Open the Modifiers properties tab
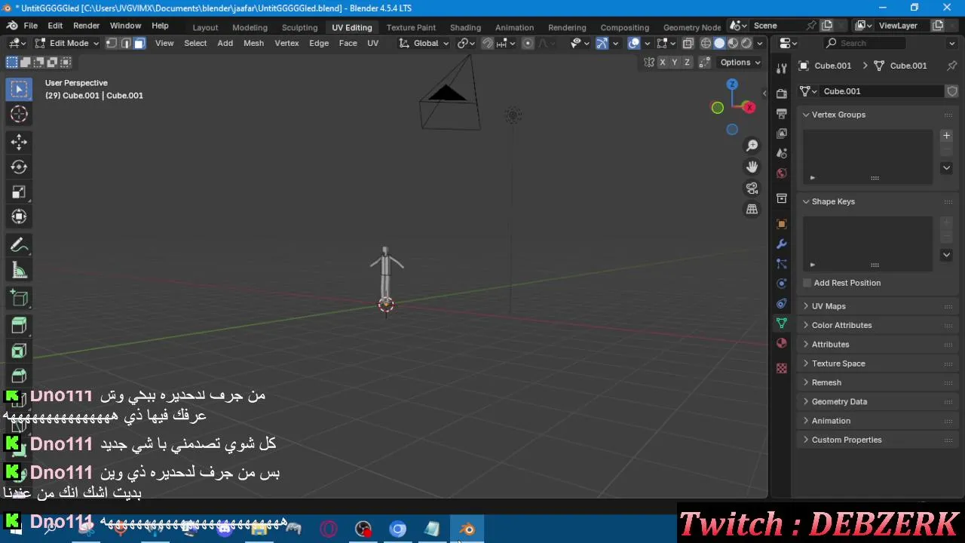 point(782,244)
